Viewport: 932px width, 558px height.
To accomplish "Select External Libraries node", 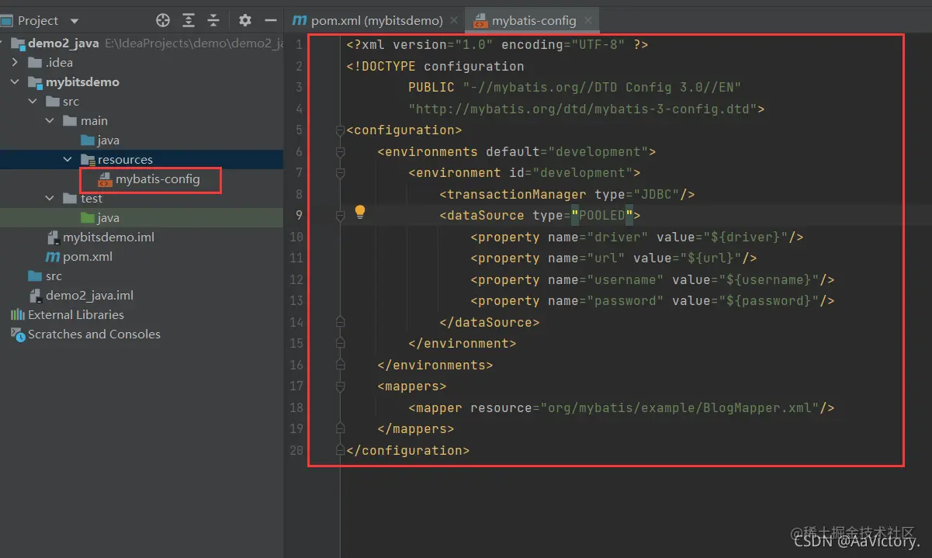I will coord(76,315).
